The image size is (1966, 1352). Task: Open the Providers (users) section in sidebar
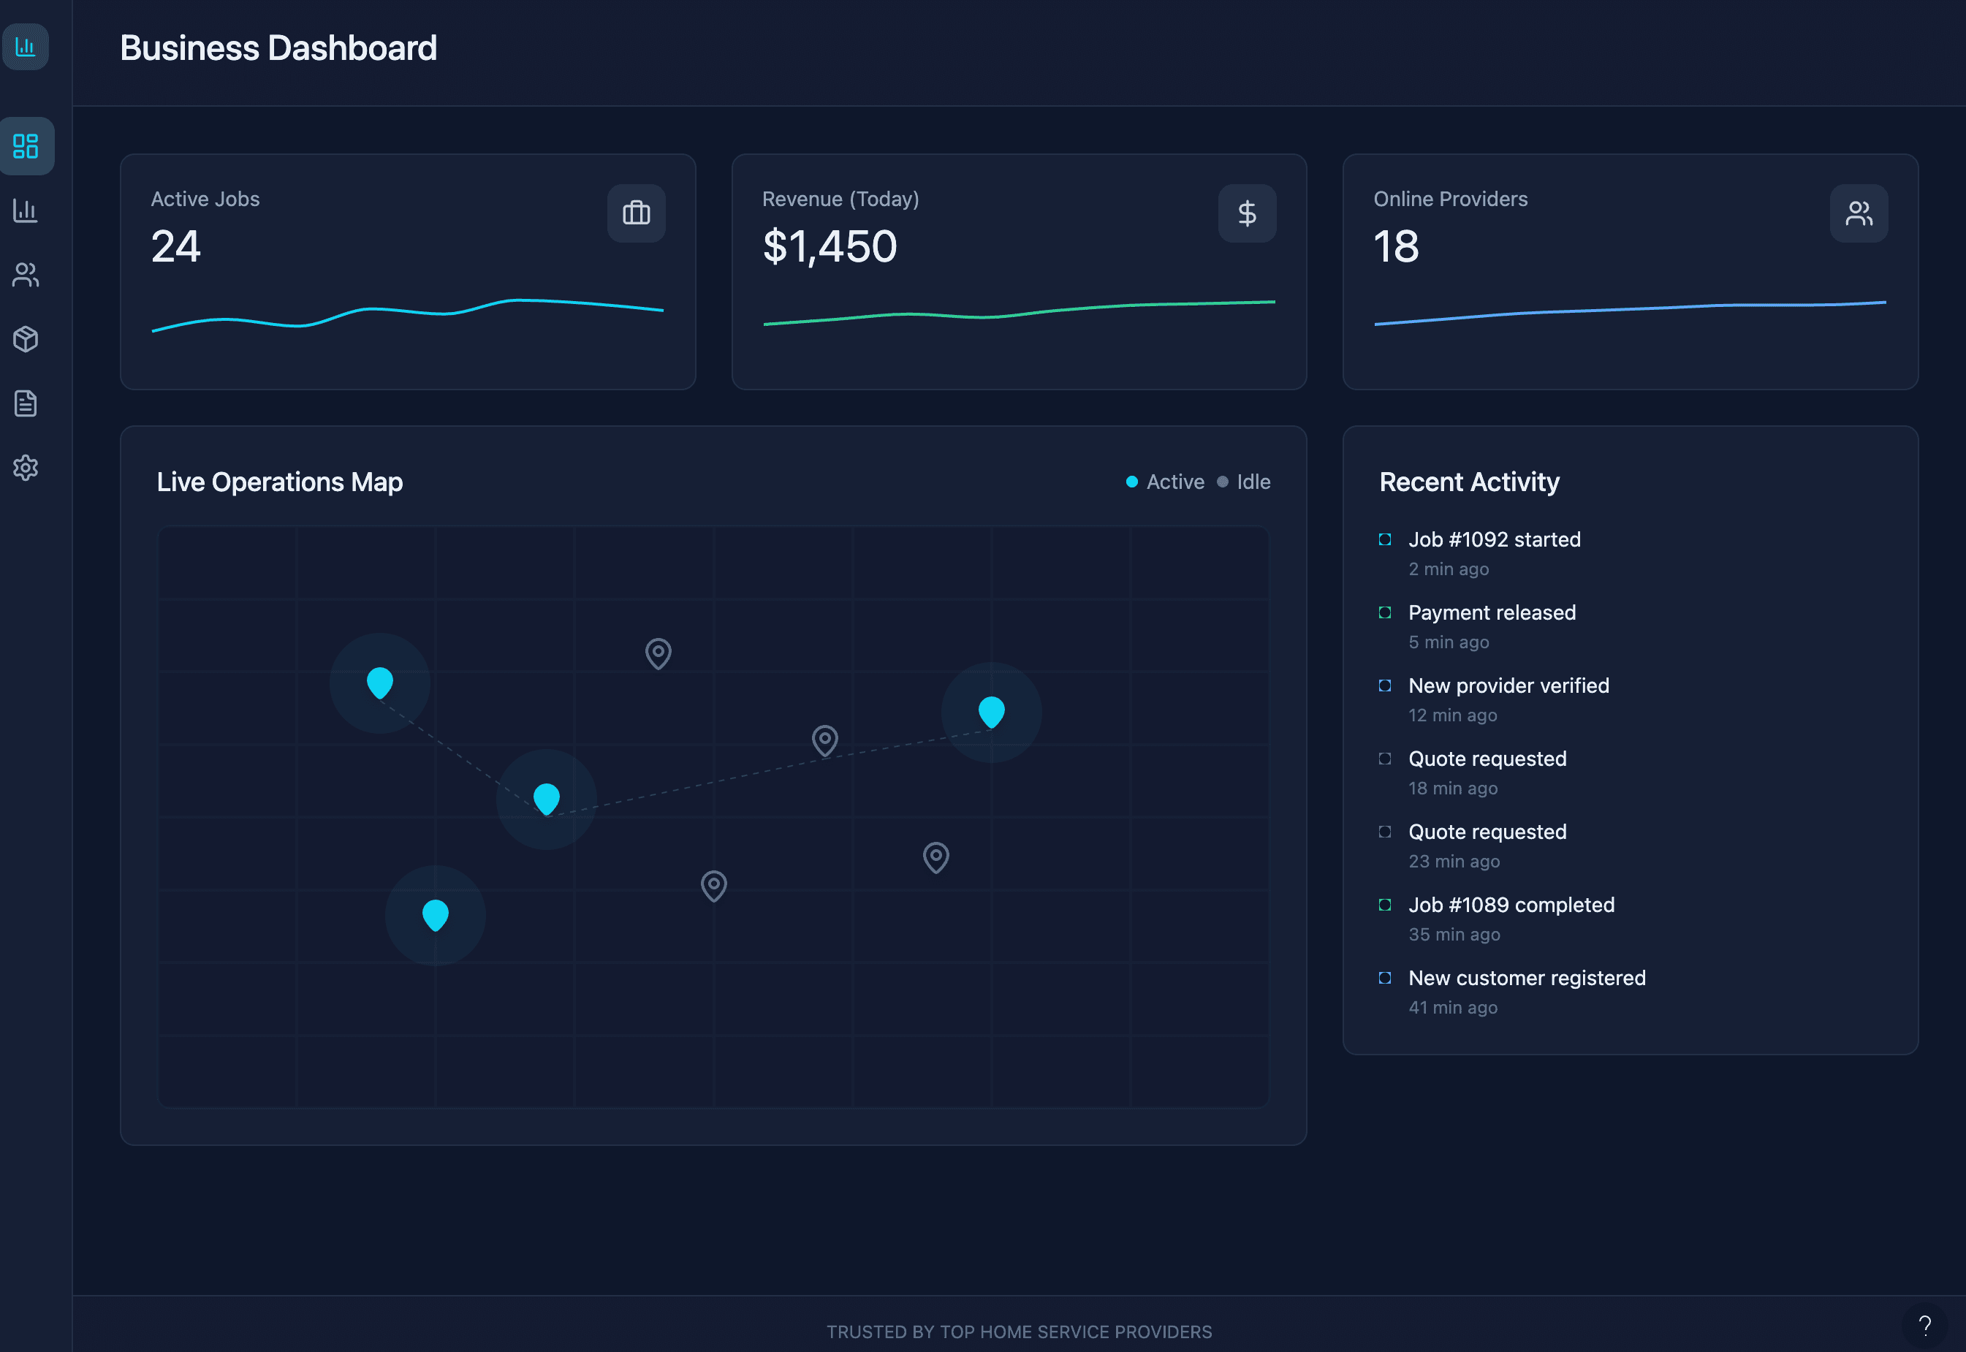26,276
